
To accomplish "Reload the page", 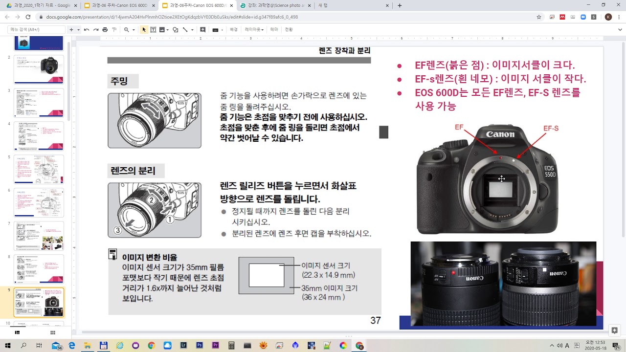I will pos(28,17).
